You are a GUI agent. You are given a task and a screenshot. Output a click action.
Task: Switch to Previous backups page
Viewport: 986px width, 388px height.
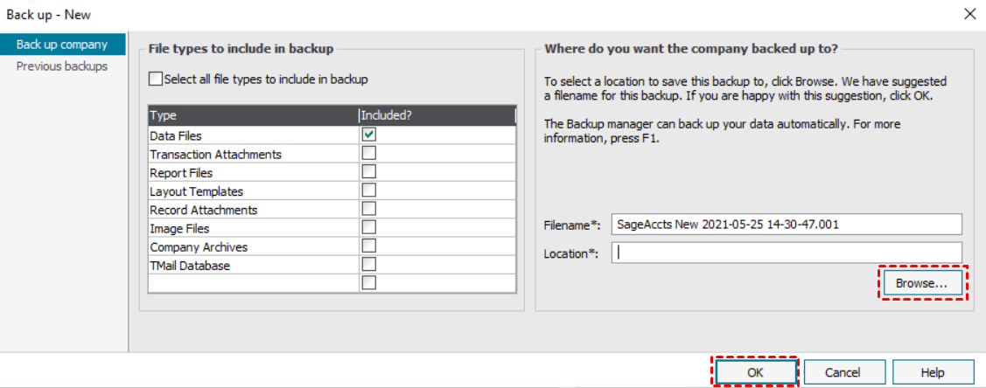pos(62,66)
